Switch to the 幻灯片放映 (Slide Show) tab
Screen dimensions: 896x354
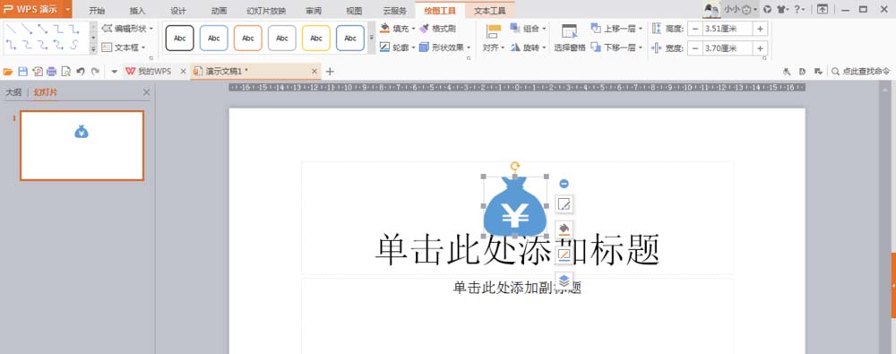coord(266,10)
